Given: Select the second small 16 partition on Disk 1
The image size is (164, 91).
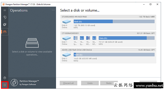Looking at the screenshot, I should click(x=82, y=38).
